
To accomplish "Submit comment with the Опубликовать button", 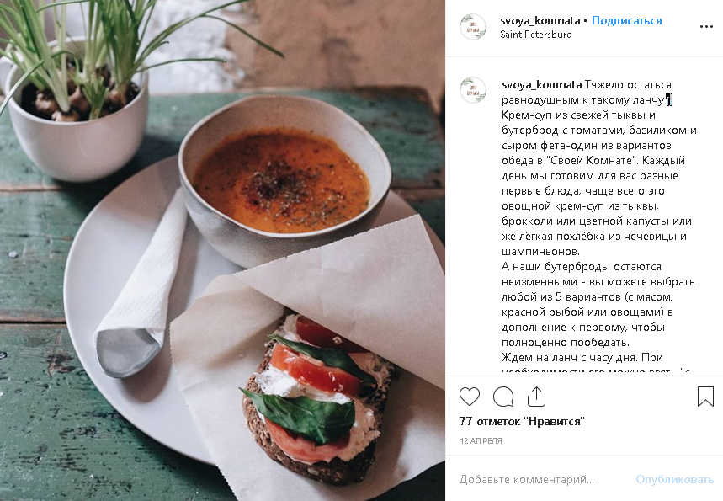I will (674, 480).
